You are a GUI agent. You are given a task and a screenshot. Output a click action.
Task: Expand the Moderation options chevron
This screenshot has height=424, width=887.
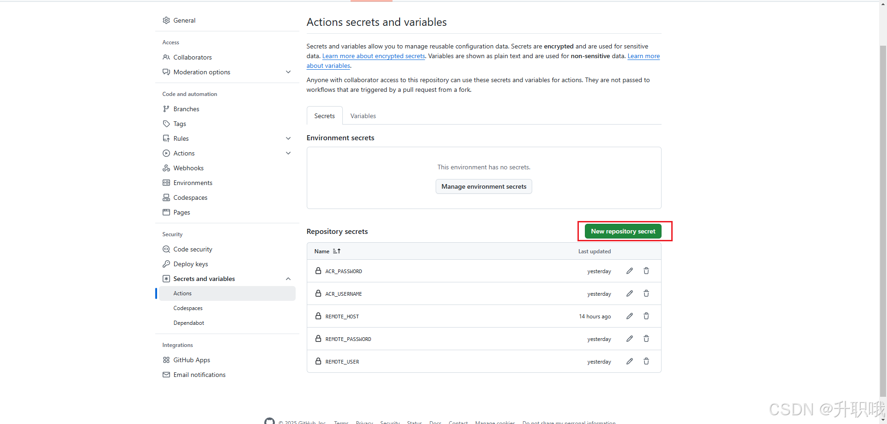(x=288, y=72)
